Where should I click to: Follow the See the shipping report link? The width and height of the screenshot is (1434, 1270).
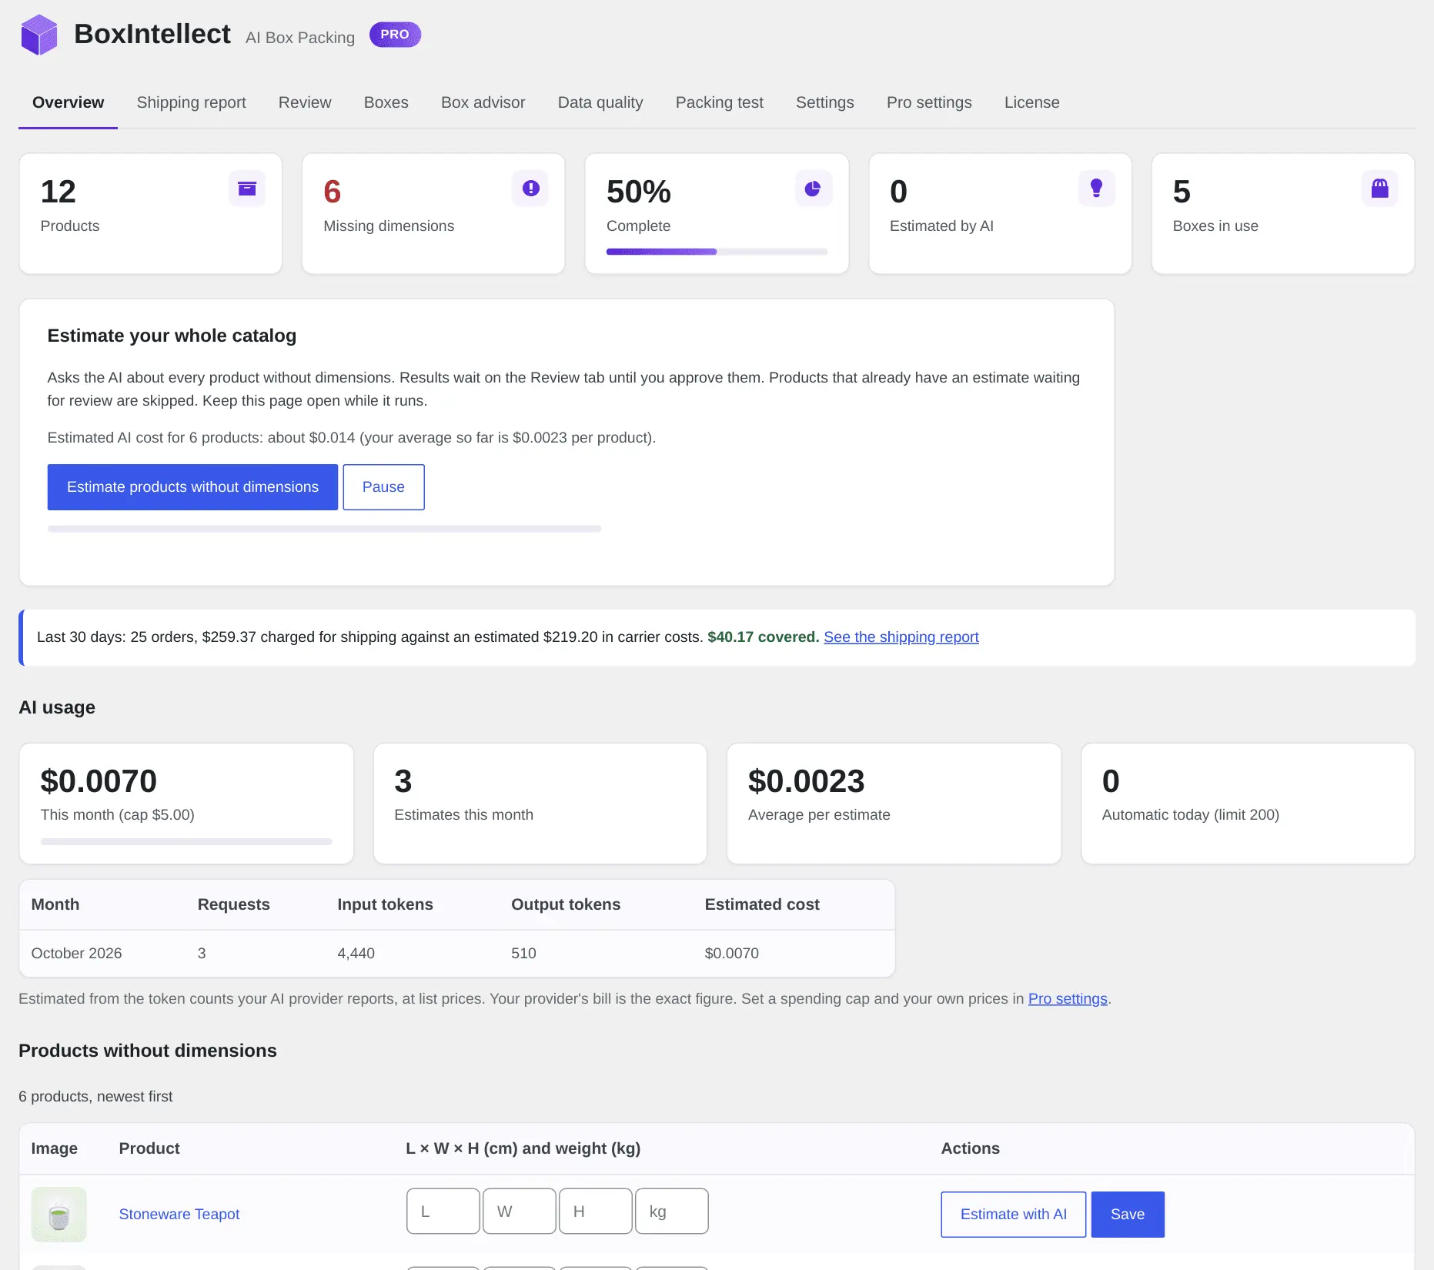pos(901,637)
